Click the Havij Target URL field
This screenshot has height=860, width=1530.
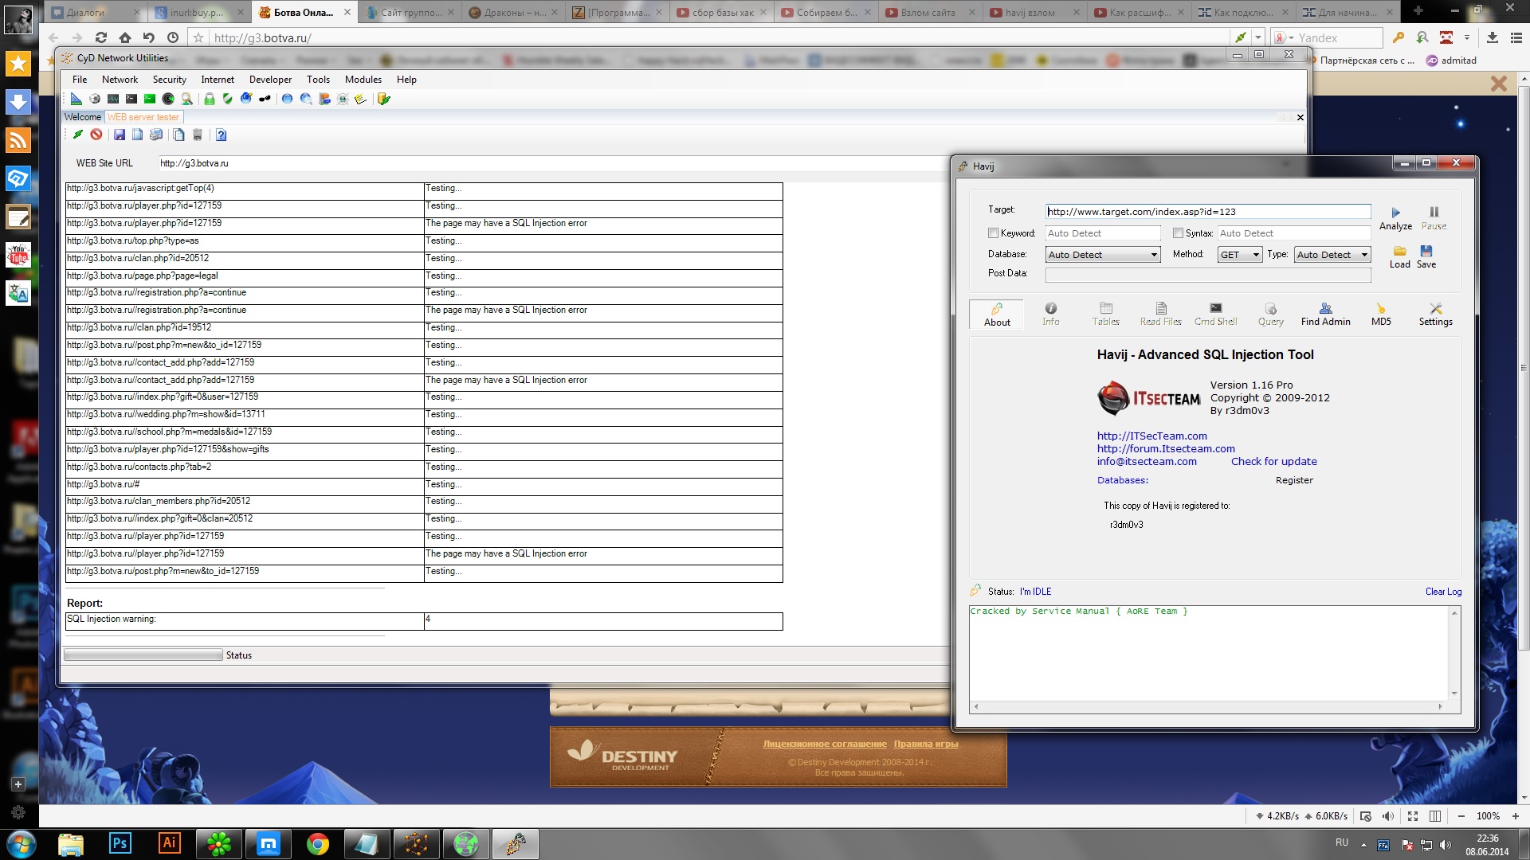point(1208,212)
